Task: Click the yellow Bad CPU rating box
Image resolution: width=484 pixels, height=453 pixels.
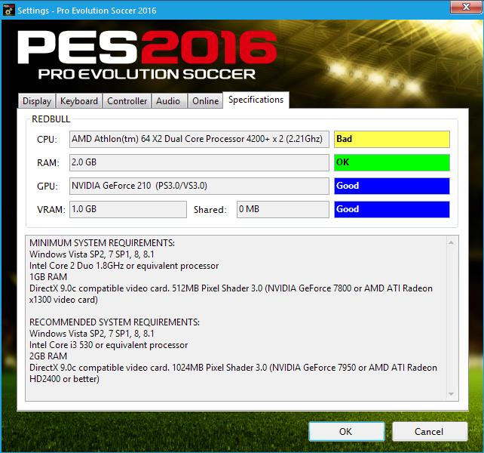Action: (x=392, y=139)
